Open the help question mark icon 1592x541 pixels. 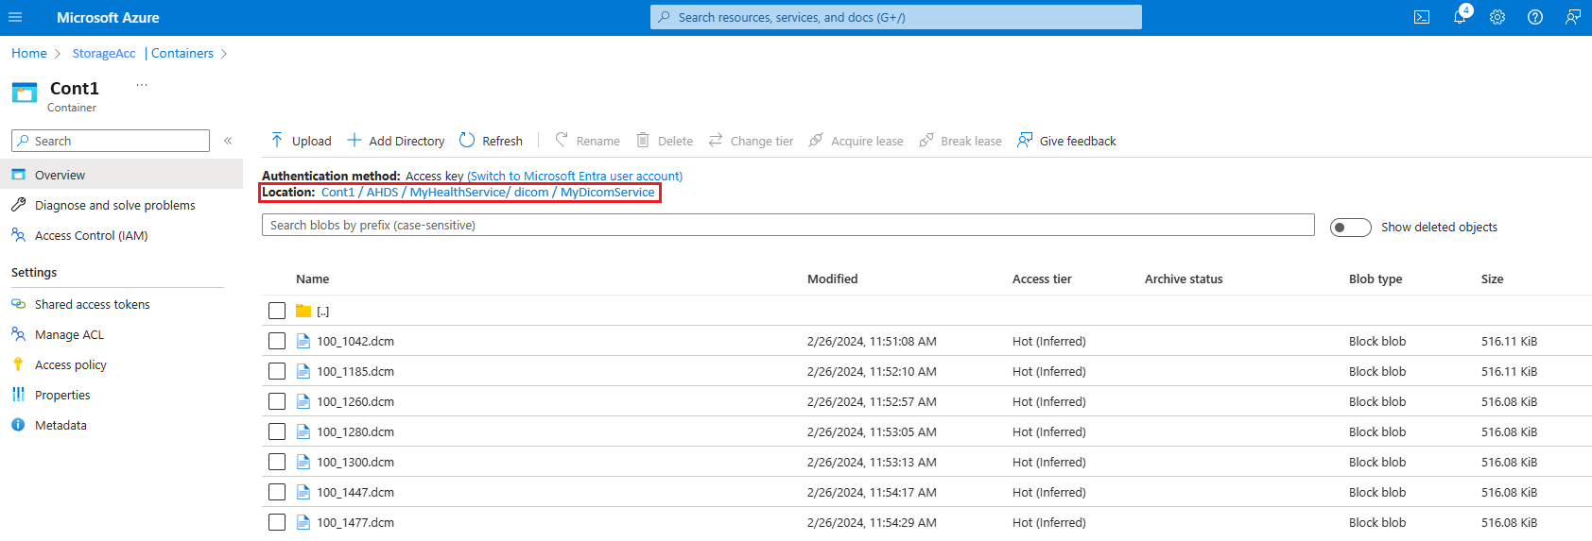pyautogui.click(x=1535, y=17)
